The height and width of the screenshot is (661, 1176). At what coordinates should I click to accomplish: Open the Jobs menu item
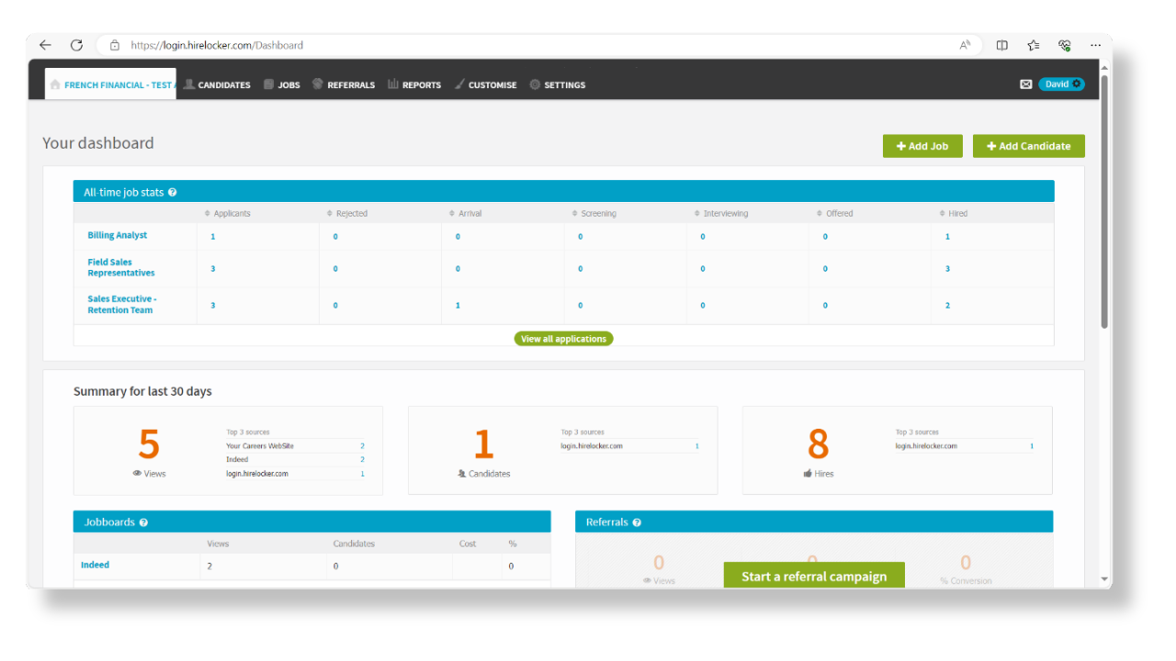(282, 84)
